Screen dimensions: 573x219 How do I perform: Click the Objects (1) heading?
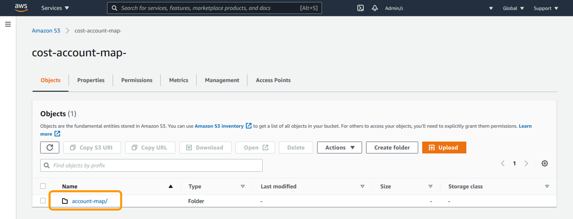click(x=58, y=114)
